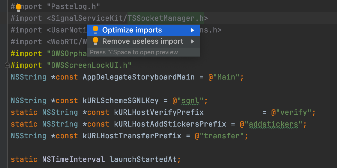
Task: Click the lightbulb icon beside Optimize imports
Action: coord(95,30)
